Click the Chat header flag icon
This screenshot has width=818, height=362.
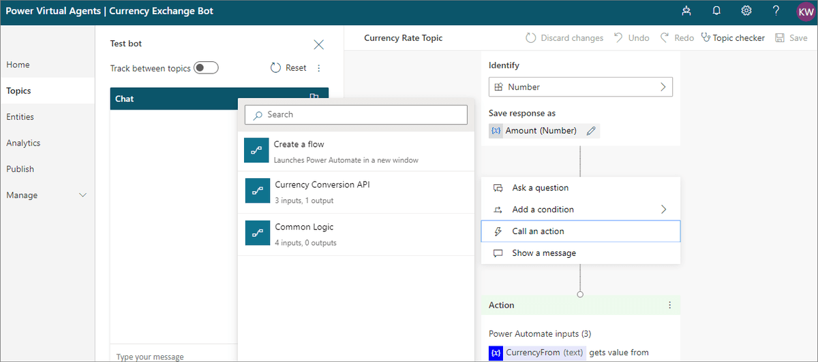pyautogui.click(x=314, y=97)
